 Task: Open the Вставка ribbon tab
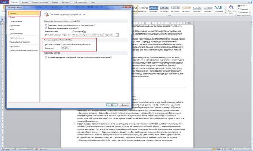click(25, 2)
